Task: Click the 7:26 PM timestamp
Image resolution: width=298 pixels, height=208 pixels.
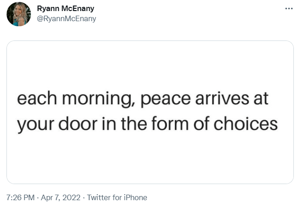Action: tap(21, 197)
